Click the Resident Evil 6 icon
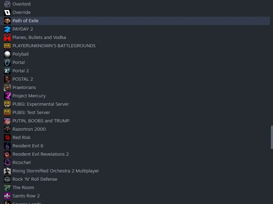 click(x=7, y=146)
